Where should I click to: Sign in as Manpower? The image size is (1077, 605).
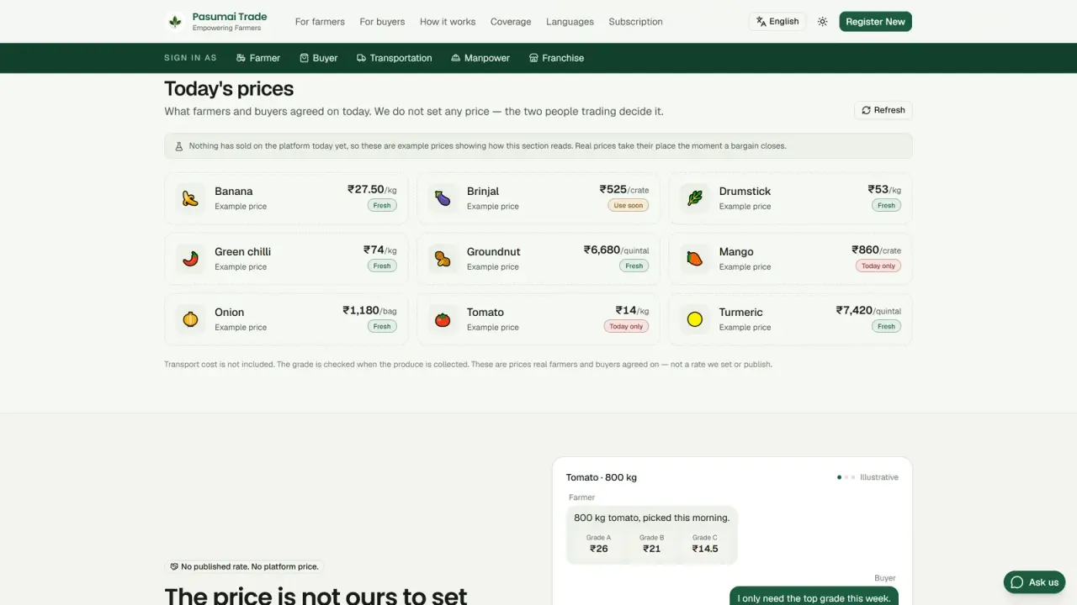[x=480, y=58]
